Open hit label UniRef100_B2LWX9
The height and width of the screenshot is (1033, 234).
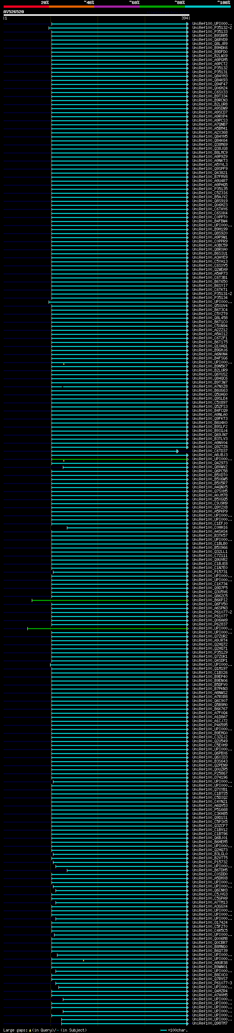pos(210,56)
